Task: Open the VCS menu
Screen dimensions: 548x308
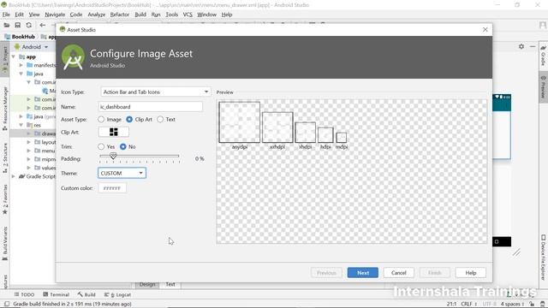Action: (x=188, y=15)
